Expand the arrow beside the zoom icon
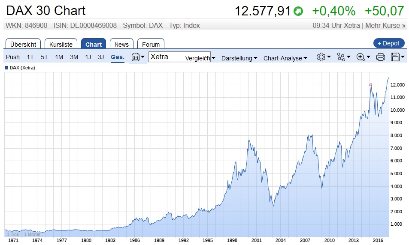Screen dimensions: 409x245 click(x=369, y=57)
